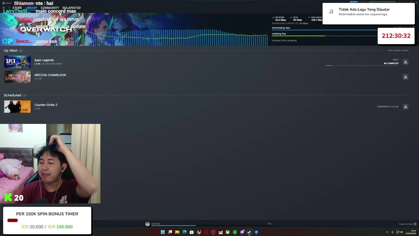The image size is (419, 236).
Task: Open the Steam logo menu
Action: tap(7, 3)
